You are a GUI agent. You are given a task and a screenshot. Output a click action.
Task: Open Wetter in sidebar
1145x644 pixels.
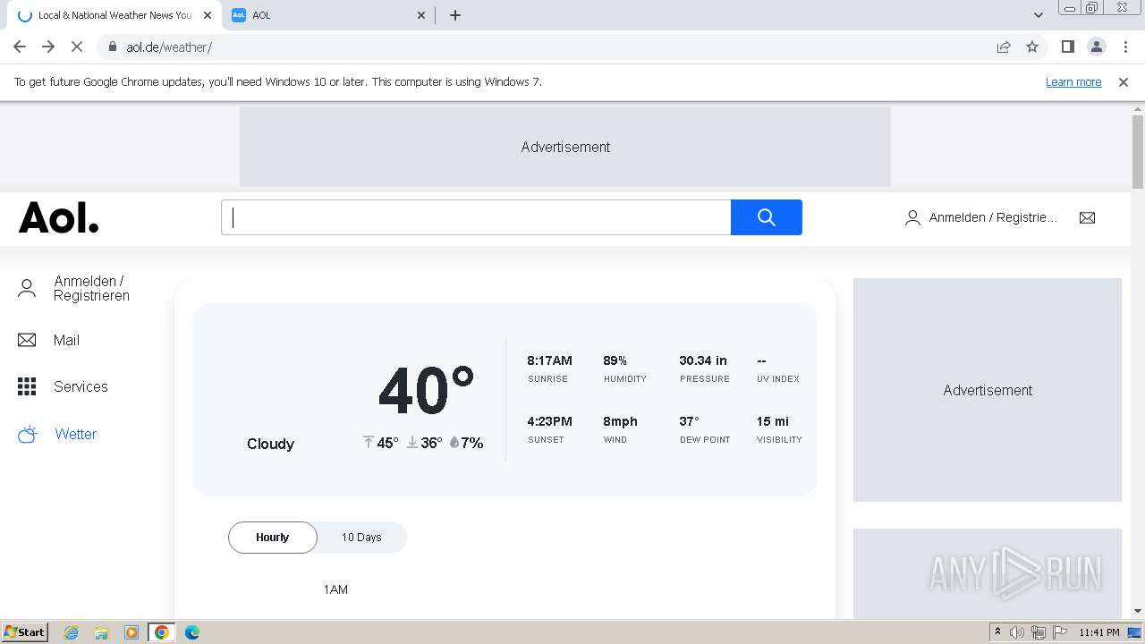75,434
